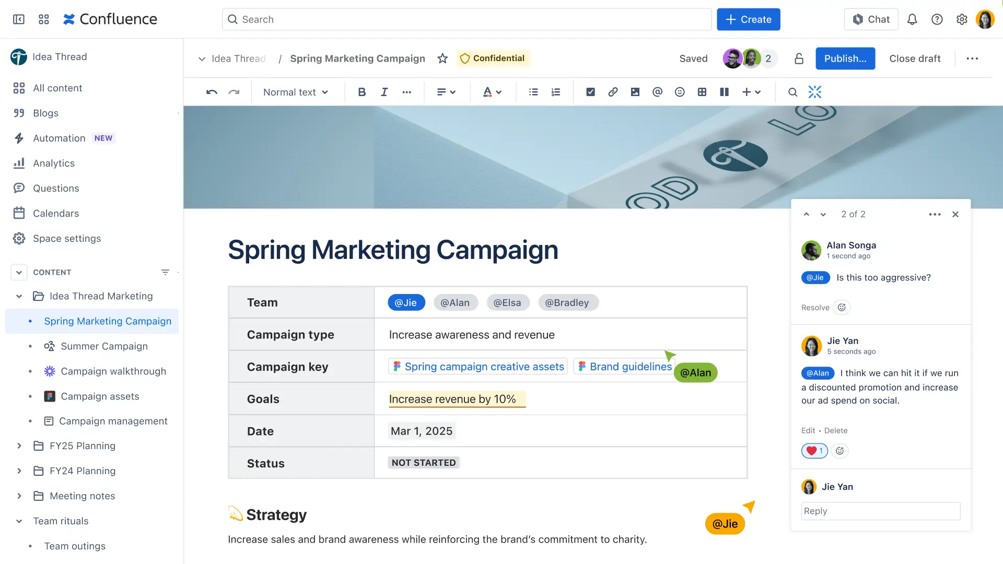
Task: Filter the content tree
Action: click(165, 272)
